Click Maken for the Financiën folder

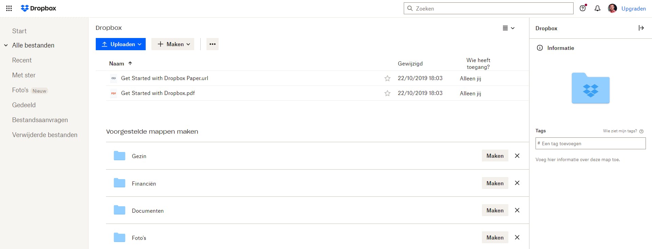point(495,183)
